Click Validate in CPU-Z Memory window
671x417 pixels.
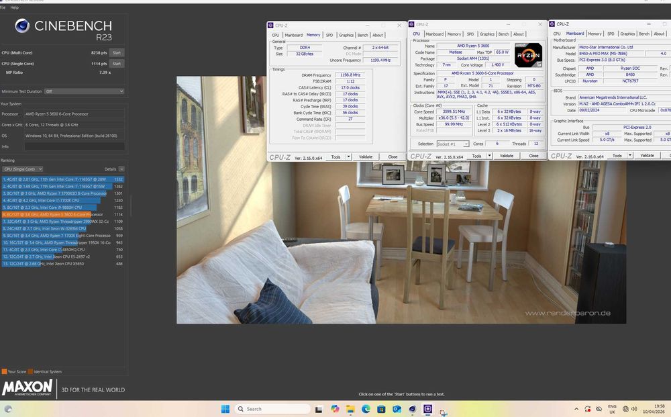tap(366, 156)
